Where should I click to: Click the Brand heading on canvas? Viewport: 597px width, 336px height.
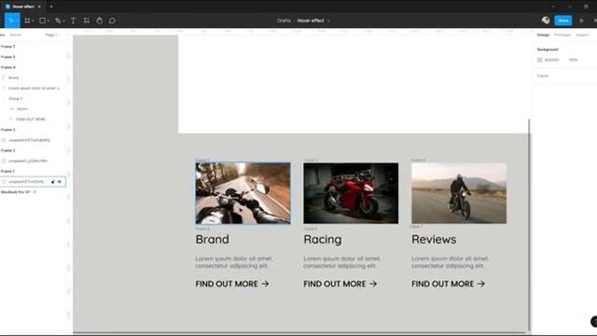(212, 240)
